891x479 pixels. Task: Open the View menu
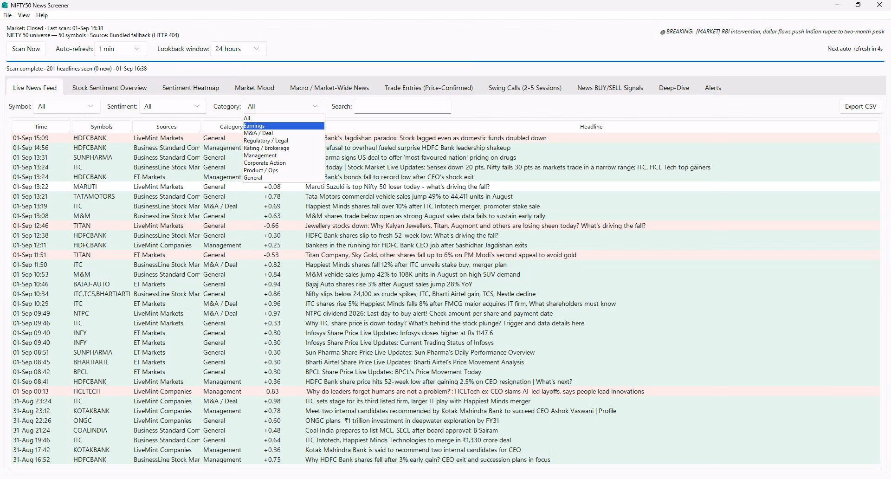(x=24, y=15)
